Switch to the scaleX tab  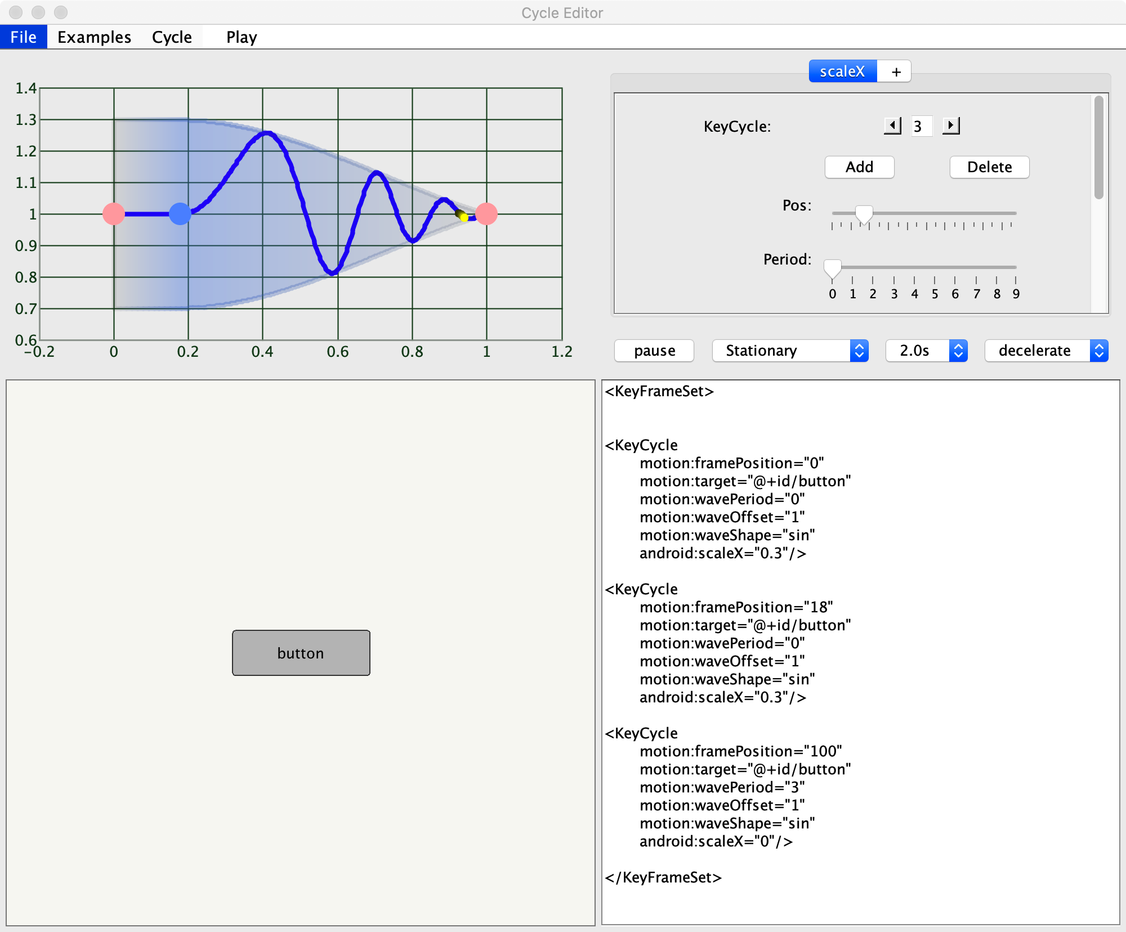842,72
